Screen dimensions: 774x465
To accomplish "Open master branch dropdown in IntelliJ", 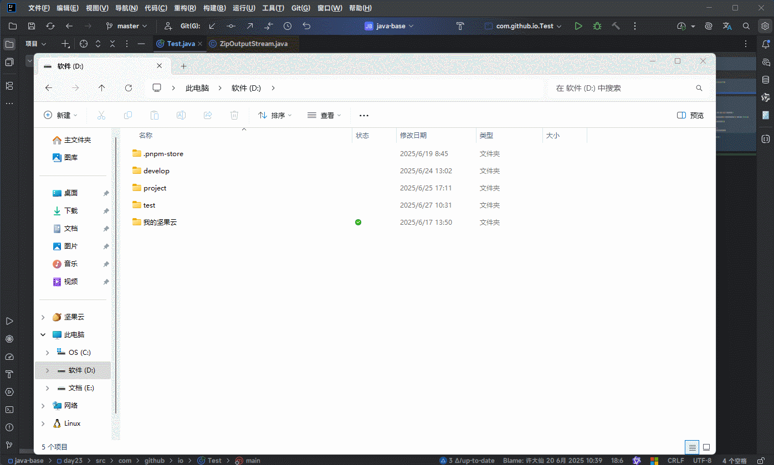I will coord(127,26).
